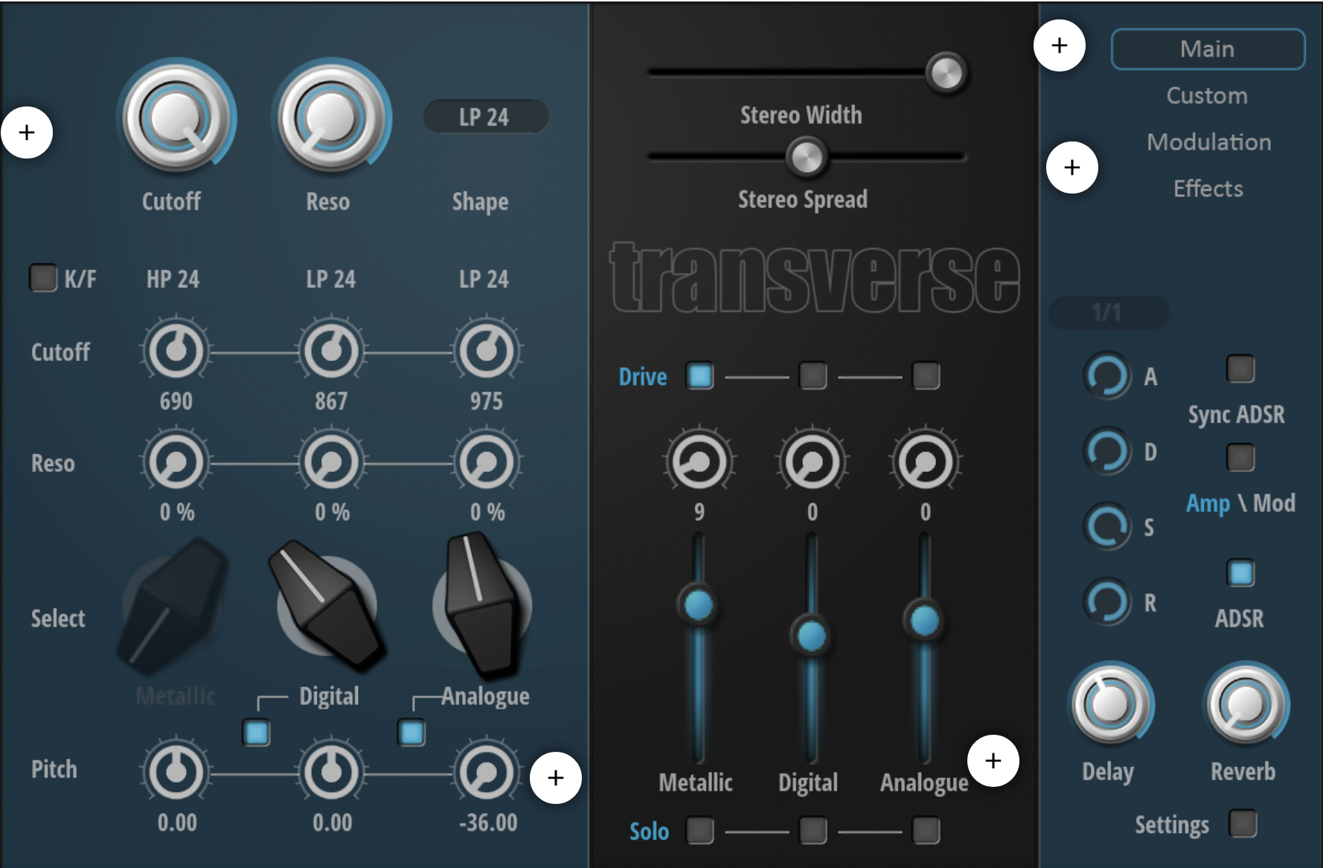This screenshot has height=868, width=1323.
Task: Switch to the Custom tab
Action: [1207, 96]
